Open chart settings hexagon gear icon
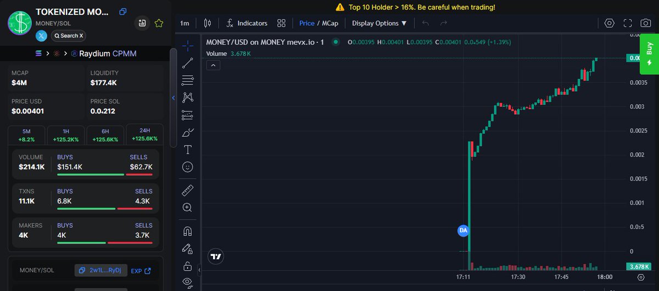 point(609,23)
